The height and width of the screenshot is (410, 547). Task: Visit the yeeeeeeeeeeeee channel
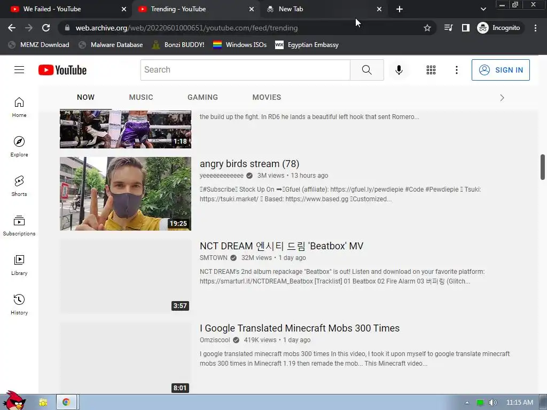(x=222, y=175)
